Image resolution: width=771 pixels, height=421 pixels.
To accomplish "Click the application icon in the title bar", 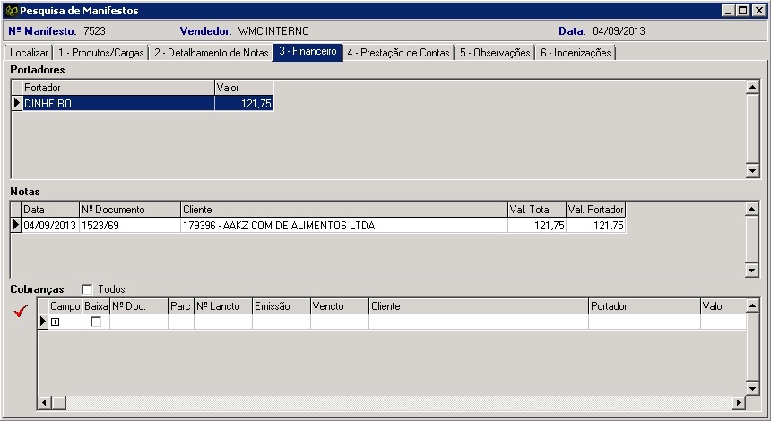I will [x=11, y=10].
